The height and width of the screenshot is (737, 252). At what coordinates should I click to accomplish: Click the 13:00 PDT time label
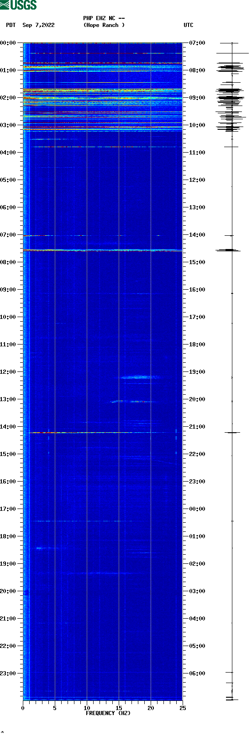coord(8,399)
